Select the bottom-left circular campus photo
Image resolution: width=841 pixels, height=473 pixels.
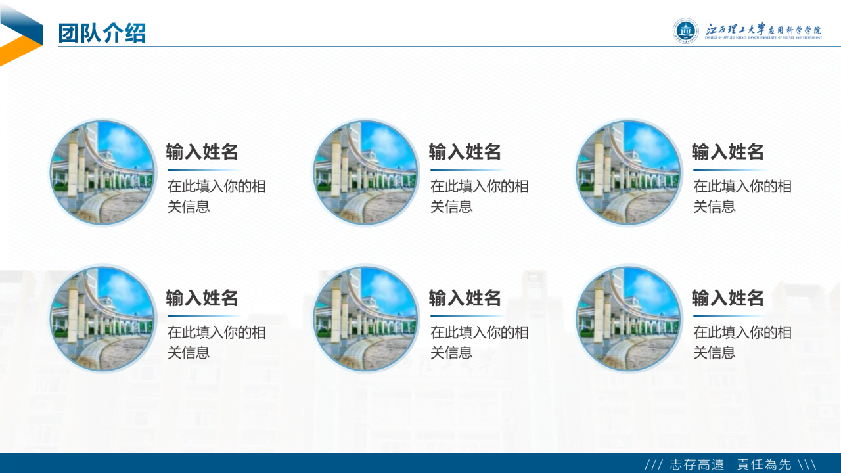tap(103, 319)
